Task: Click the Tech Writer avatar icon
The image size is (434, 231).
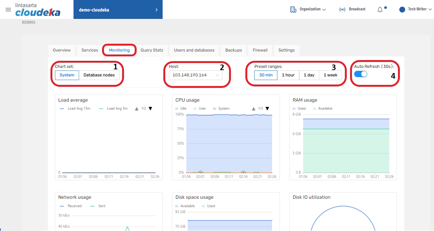Action: 402,10
